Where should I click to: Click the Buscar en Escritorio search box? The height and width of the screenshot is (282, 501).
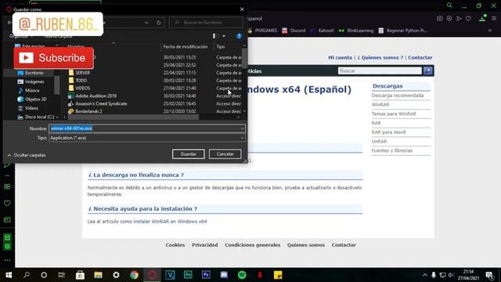[206, 23]
